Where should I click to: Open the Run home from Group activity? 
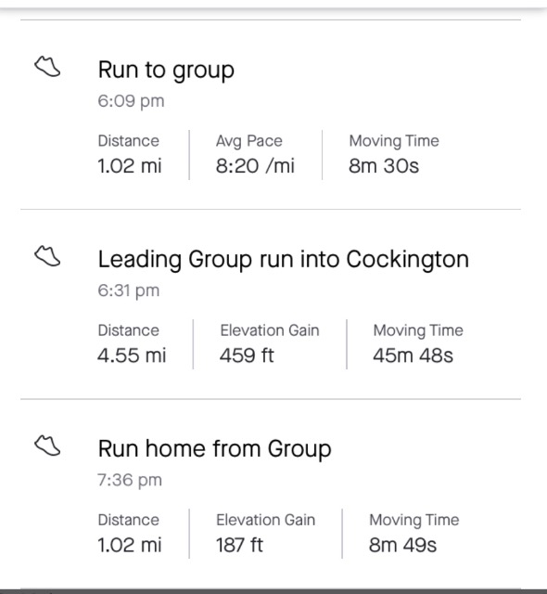(x=214, y=449)
